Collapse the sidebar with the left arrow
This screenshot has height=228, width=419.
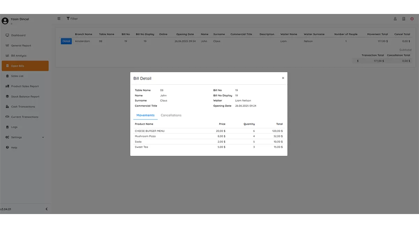pos(46,209)
